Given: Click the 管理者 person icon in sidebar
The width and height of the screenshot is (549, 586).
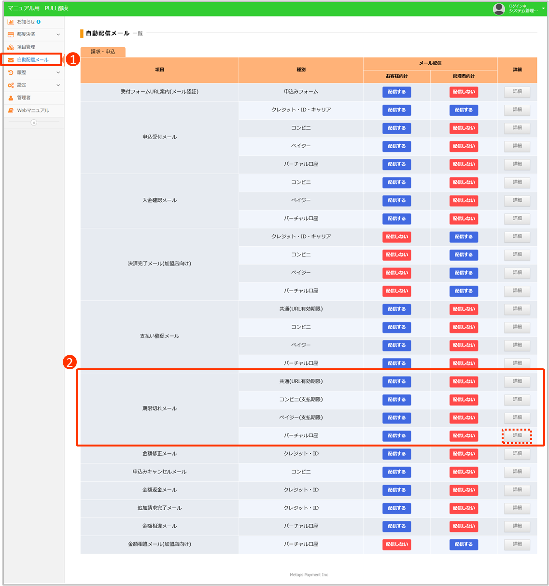Looking at the screenshot, I should 11,98.
